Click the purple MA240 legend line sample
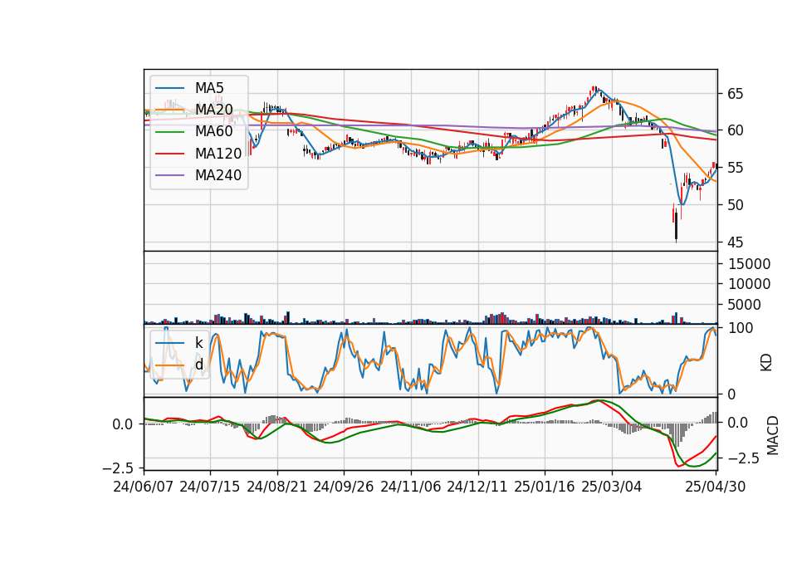This screenshot has height=573, width=797. [169, 176]
